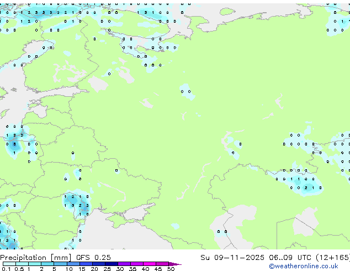Click the 2 to 5 mm legend color
Viewport: 350px width, 271px height.
47,264
